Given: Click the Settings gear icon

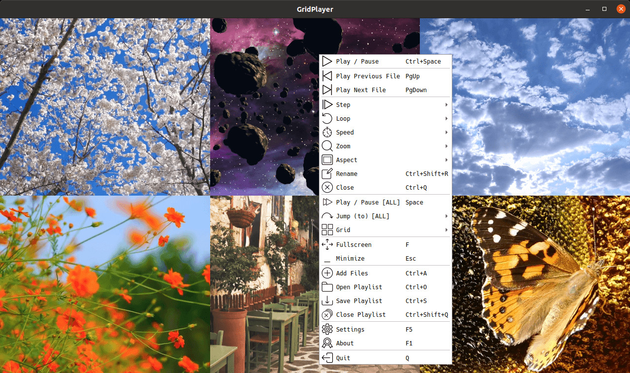Looking at the screenshot, I should 327,329.
